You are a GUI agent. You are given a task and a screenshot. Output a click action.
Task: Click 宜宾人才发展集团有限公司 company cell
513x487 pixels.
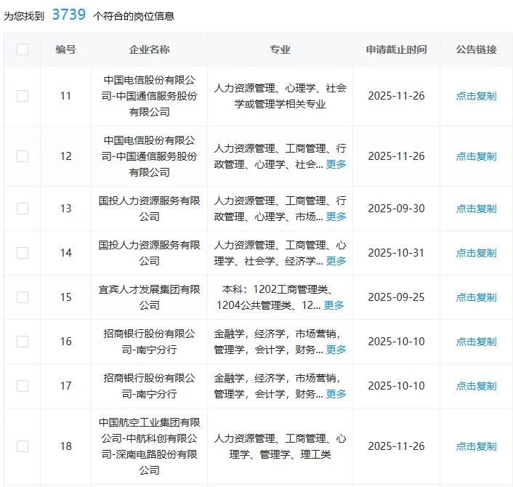tap(149, 297)
